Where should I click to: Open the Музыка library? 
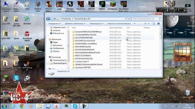point(55,51)
